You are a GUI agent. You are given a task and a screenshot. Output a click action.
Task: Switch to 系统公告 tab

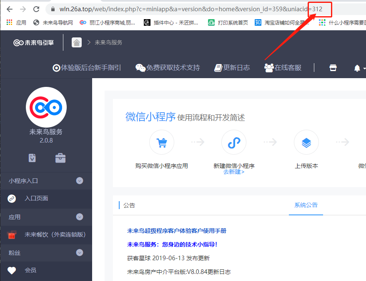point(306,205)
